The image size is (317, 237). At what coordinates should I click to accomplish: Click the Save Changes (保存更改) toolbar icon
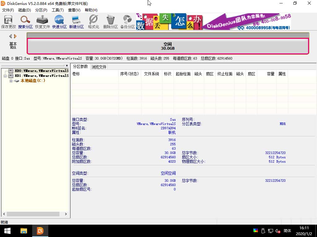tap(8, 22)
